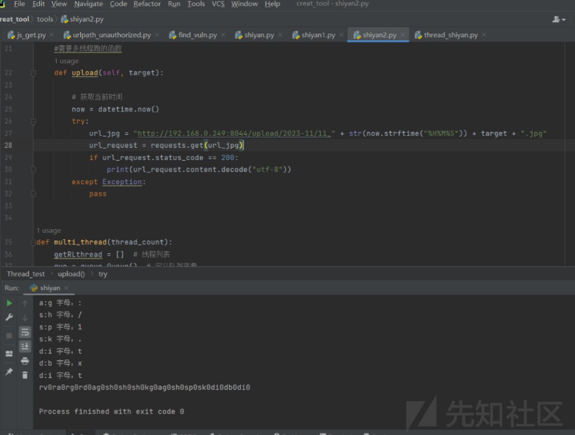
Task: Toggle scroll to end of console
Action: point(25,346)
